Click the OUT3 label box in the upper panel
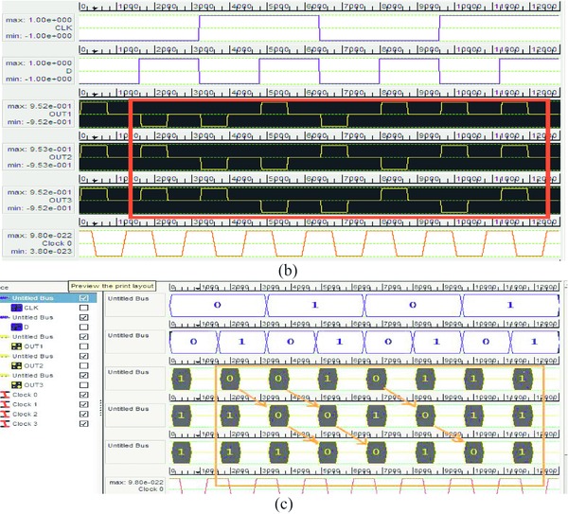This screenshot has width=568, height=514. [39, 201]
